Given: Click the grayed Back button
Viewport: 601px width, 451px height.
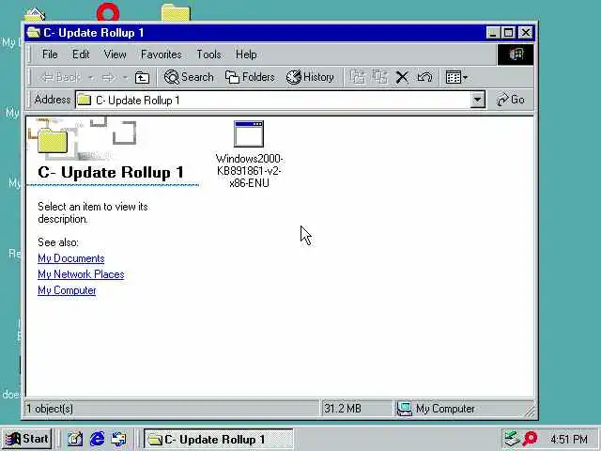Looking at the screenshot, I should pos(61,77).
